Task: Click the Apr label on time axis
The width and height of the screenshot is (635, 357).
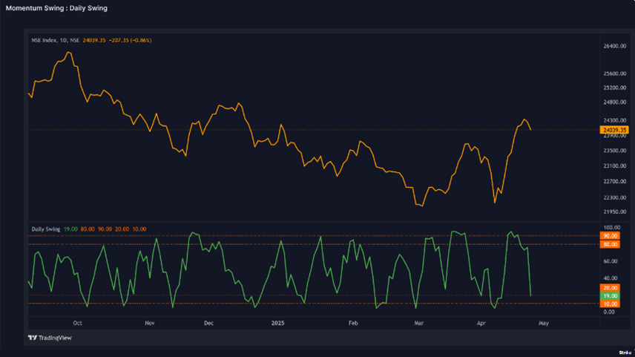Action: (x=481, y=324)
